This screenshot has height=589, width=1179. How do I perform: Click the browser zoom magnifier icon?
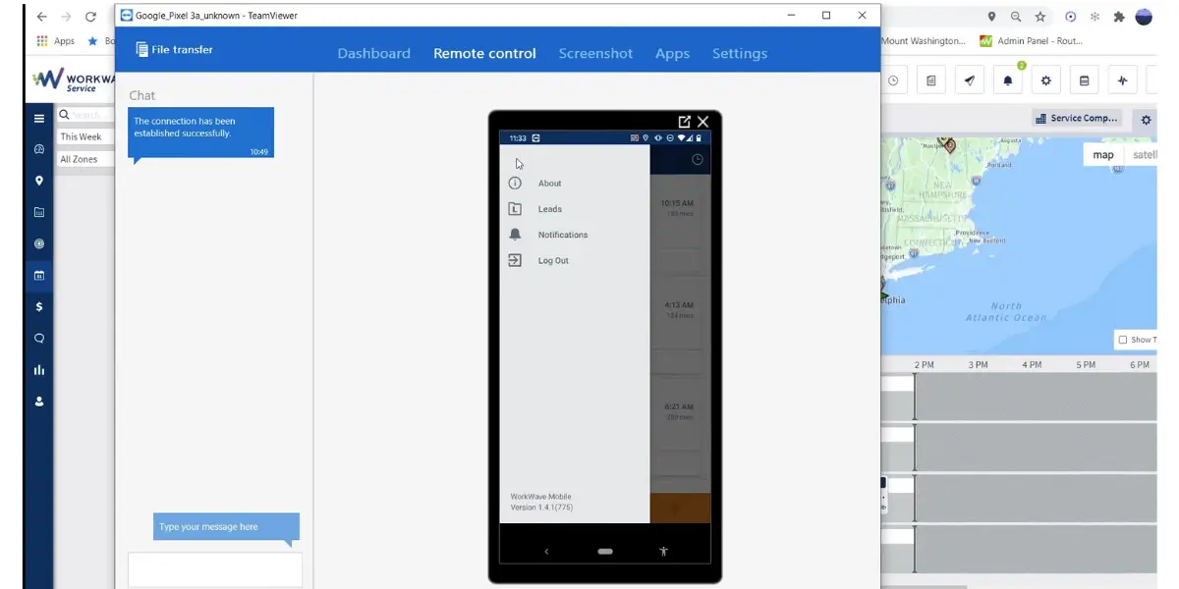1016,17
